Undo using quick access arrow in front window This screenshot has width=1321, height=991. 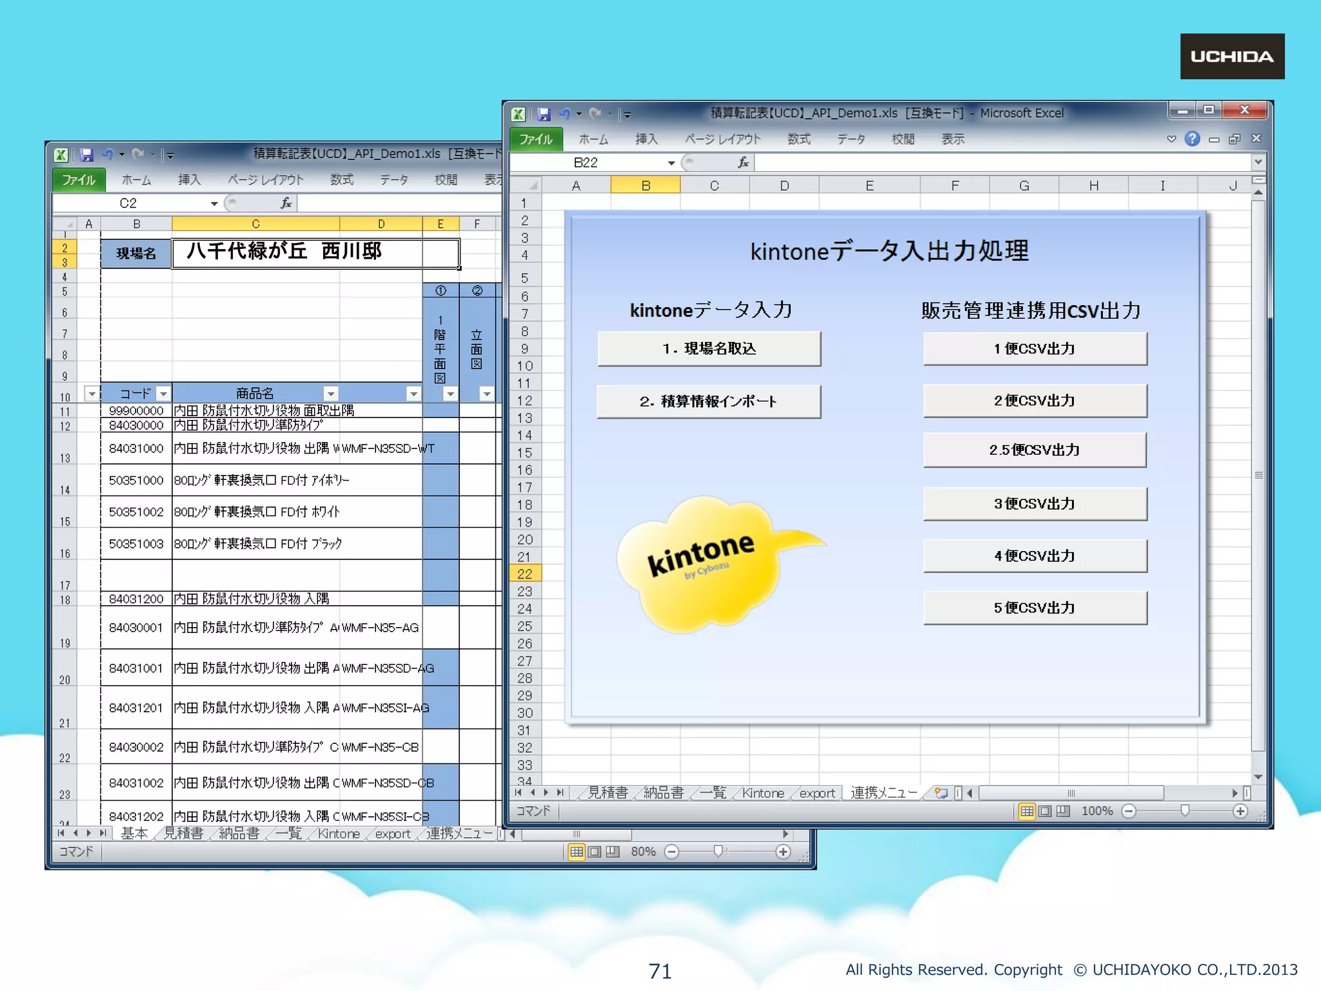[565, 114]
